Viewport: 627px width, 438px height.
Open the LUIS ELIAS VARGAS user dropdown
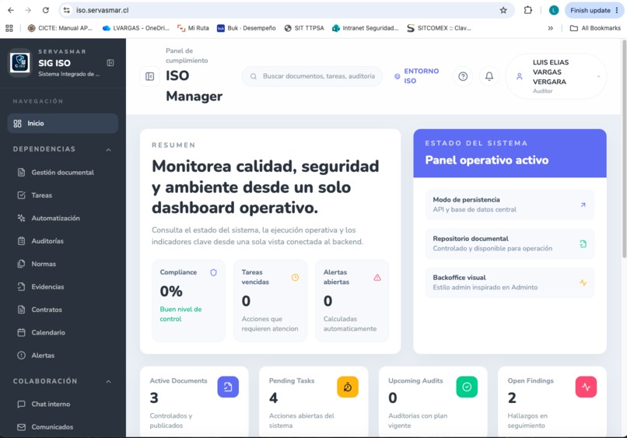(556, 76)
